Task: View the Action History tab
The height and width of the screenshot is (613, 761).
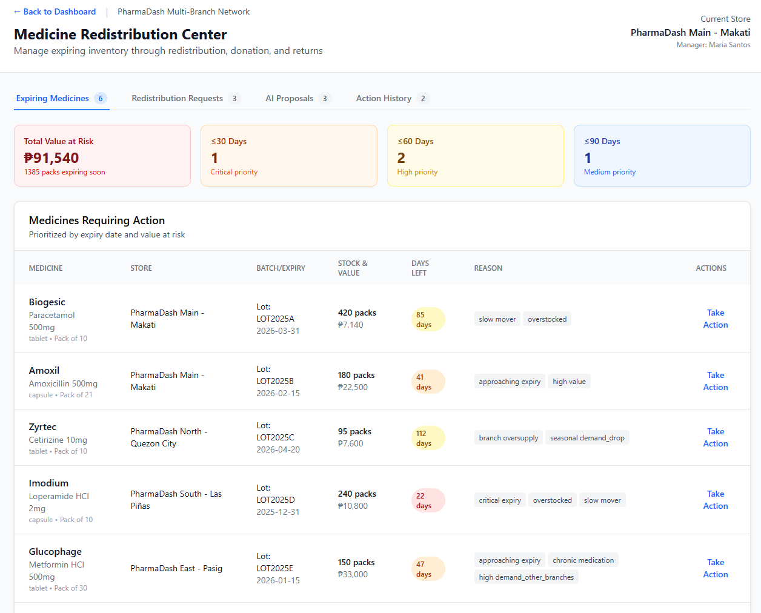Action: click(x=384, y=98)
